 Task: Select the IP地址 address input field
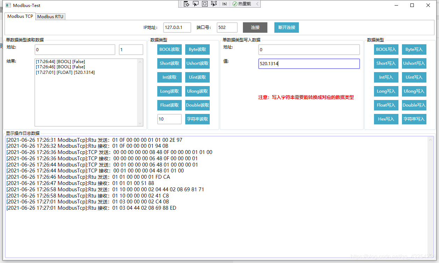[x=177, y=27]
